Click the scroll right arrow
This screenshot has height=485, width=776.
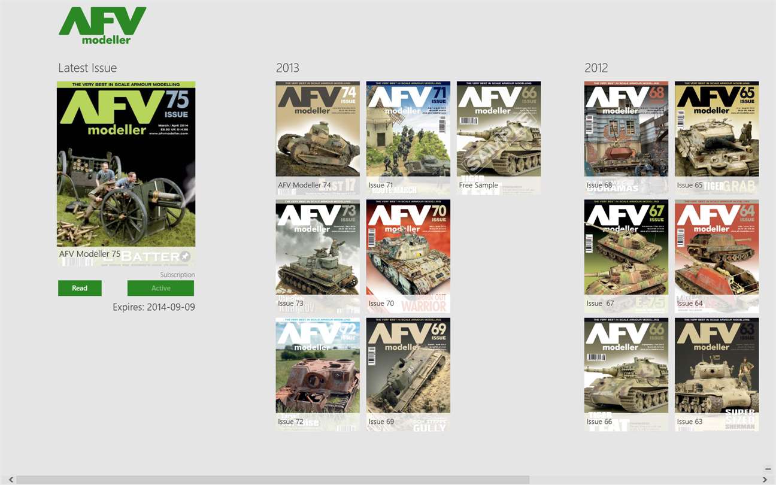[x=765, y=480]
